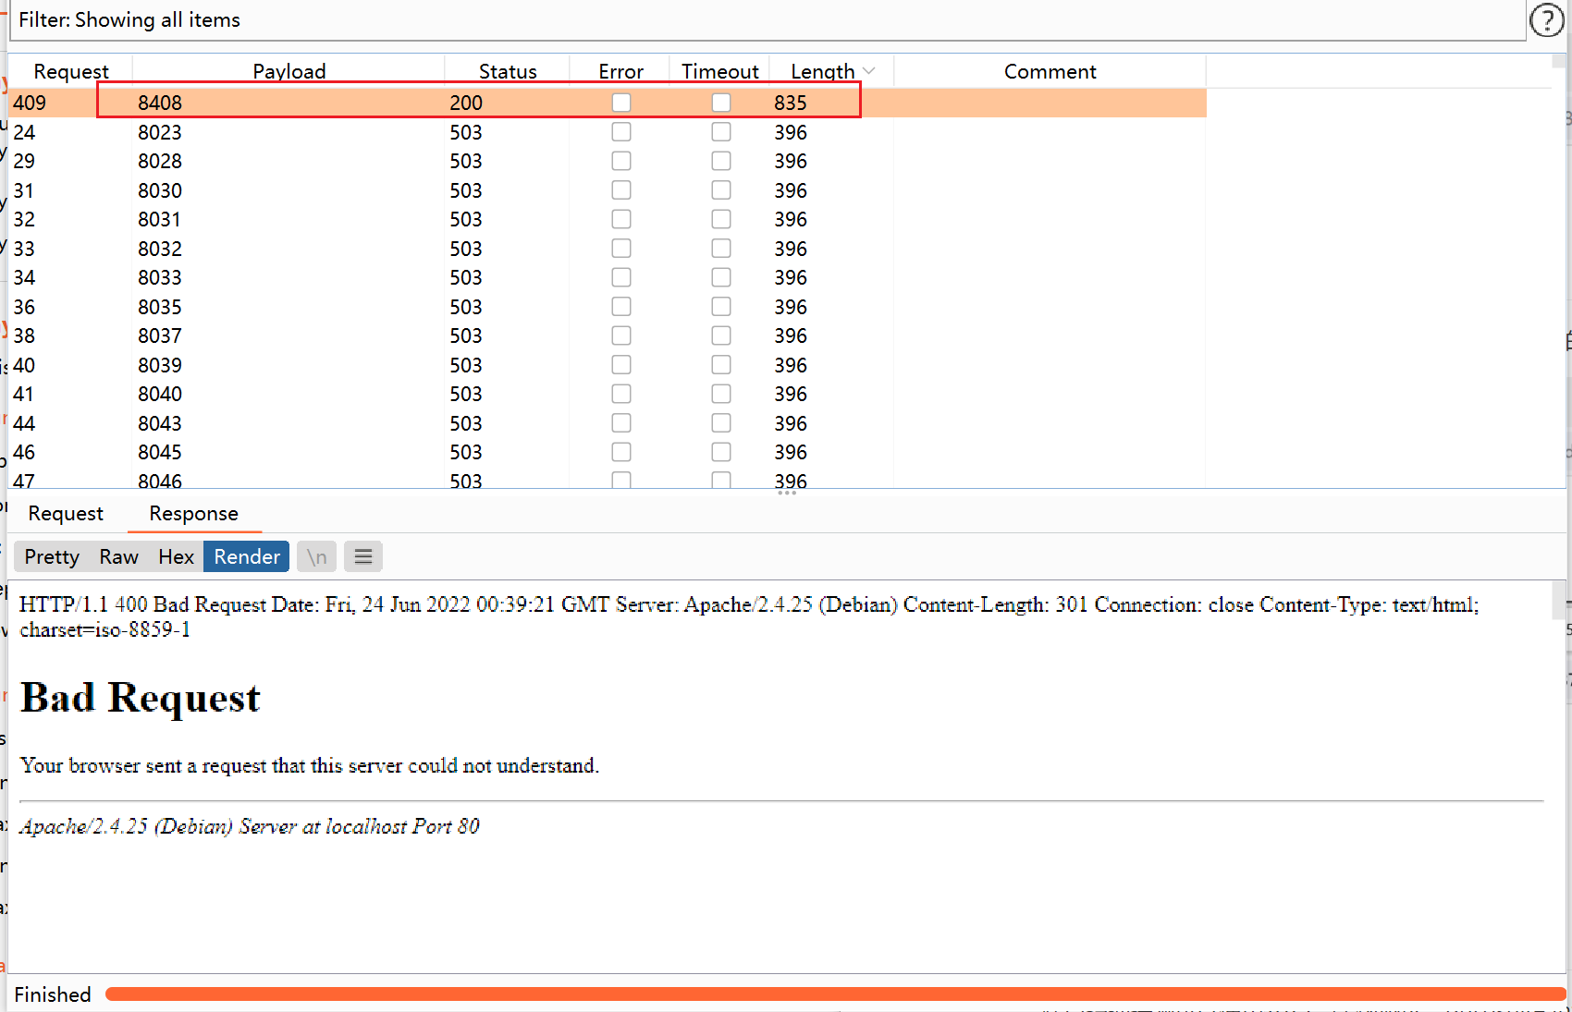Click the pane splitter dots handle

click(x=787, y=493)
